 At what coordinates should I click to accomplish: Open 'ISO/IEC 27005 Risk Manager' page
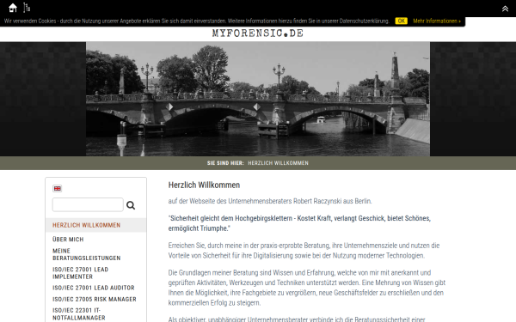[95, 300]
